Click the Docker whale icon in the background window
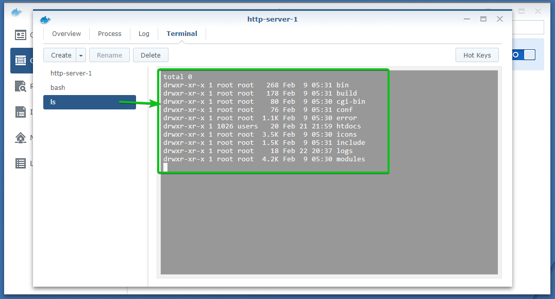 [16, 13]
